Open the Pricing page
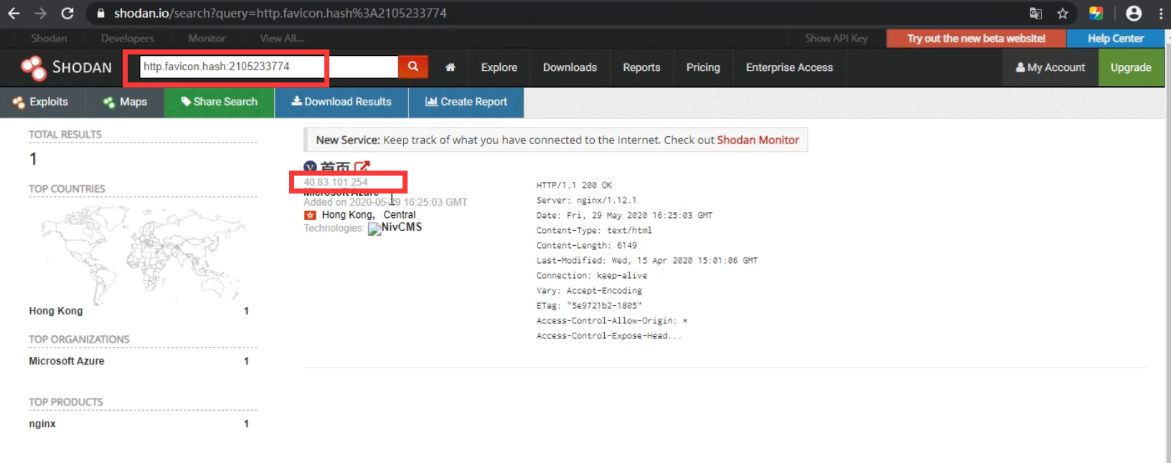 click(702, 67)
